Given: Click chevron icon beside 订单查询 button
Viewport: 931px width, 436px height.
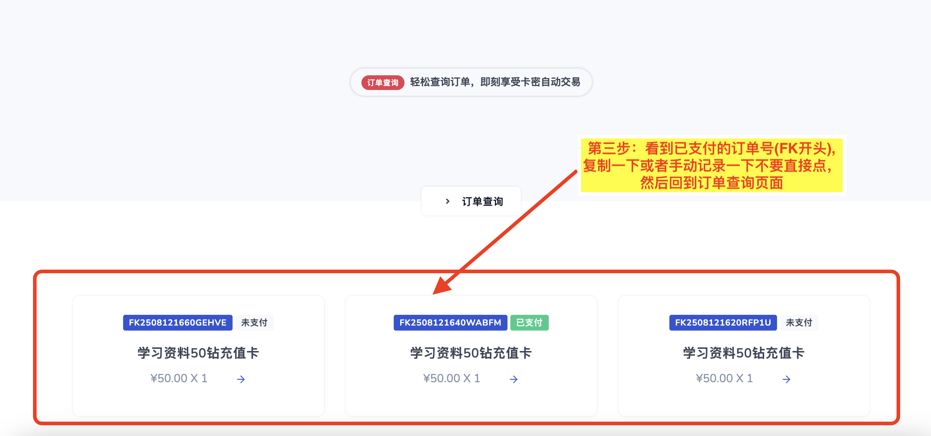Looking at the screenshot, I should tap(448, 201).
